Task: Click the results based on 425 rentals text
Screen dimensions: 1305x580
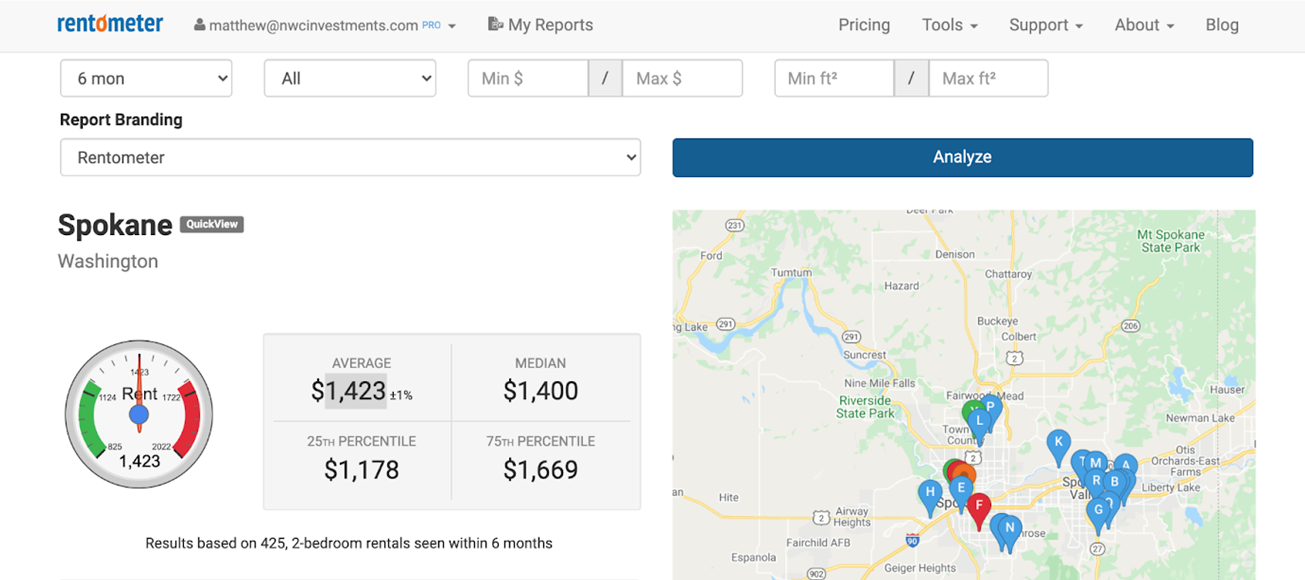Action: pyautogui.click(x=349, y=543)
